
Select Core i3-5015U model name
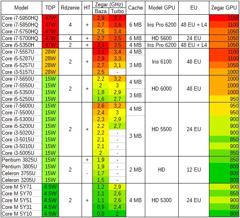click(x=18, y=139)
